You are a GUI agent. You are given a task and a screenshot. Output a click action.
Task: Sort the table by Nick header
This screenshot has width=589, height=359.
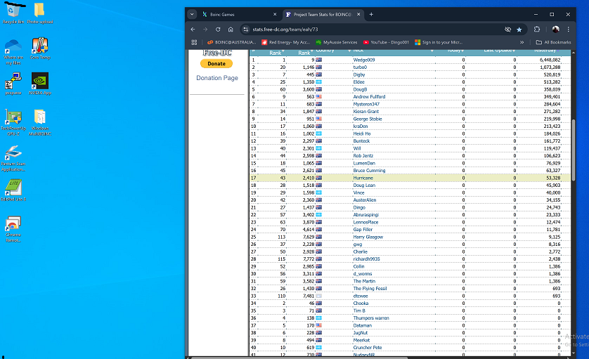point(358,51)
